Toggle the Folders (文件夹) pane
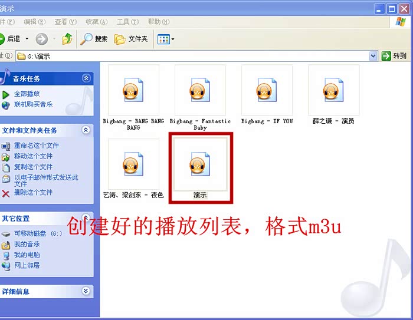This screenshot has height=320, width=413. coord(131,39)
